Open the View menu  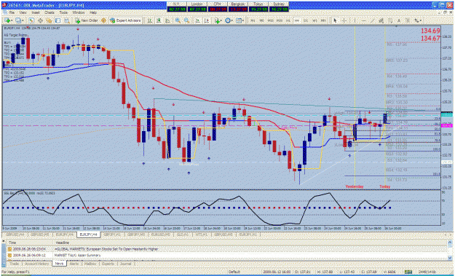point(23,13)
